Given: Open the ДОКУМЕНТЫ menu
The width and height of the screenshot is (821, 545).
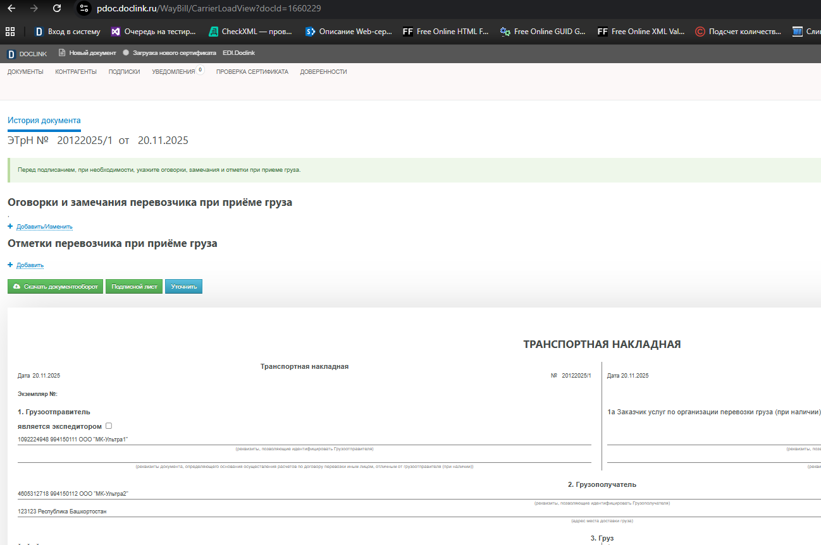Looking at the screenshot, I should 25,72.
